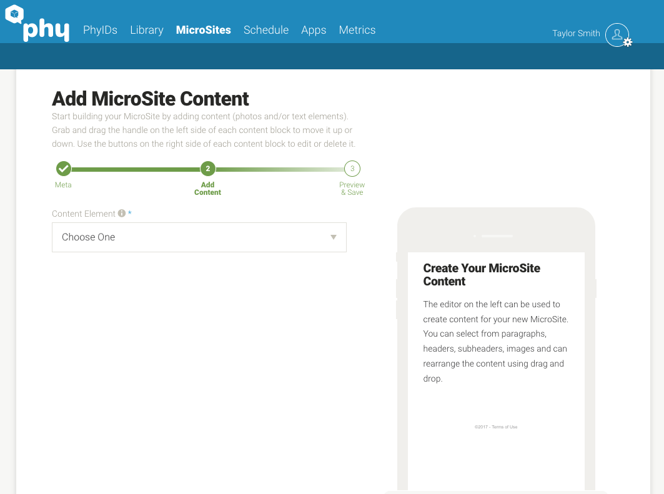Open the Content Element dropdown
The height and width of the screenshot is (494, 664).
point(199,237)
